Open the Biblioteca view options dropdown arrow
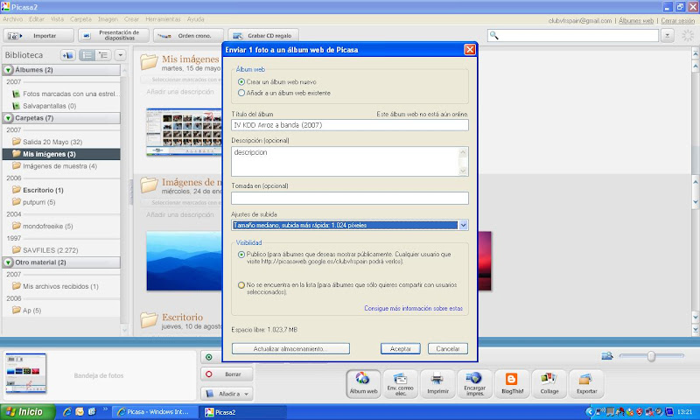Screen dimensions: 700x420 (120, 55)
